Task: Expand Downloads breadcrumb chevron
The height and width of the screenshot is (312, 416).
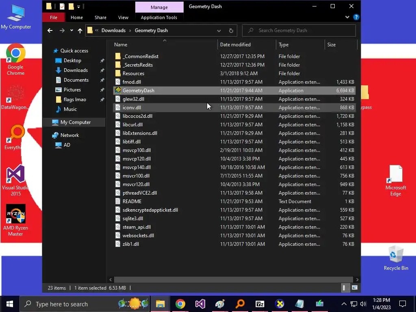Action: 130,30
